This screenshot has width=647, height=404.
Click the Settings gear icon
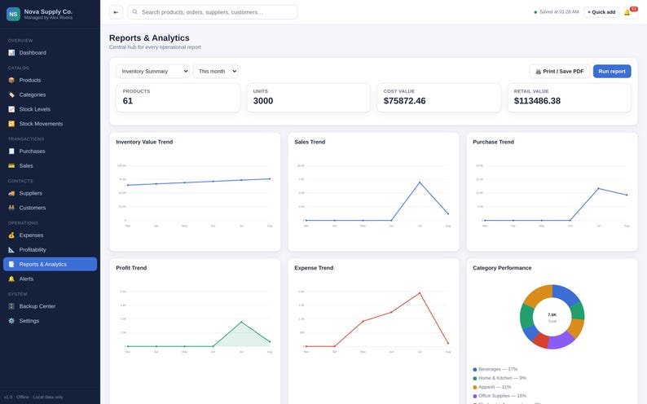tap(11, 321)
